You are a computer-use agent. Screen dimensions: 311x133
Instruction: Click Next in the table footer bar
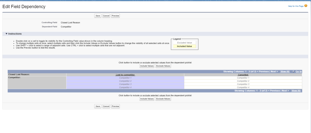[x=285, y=91]
